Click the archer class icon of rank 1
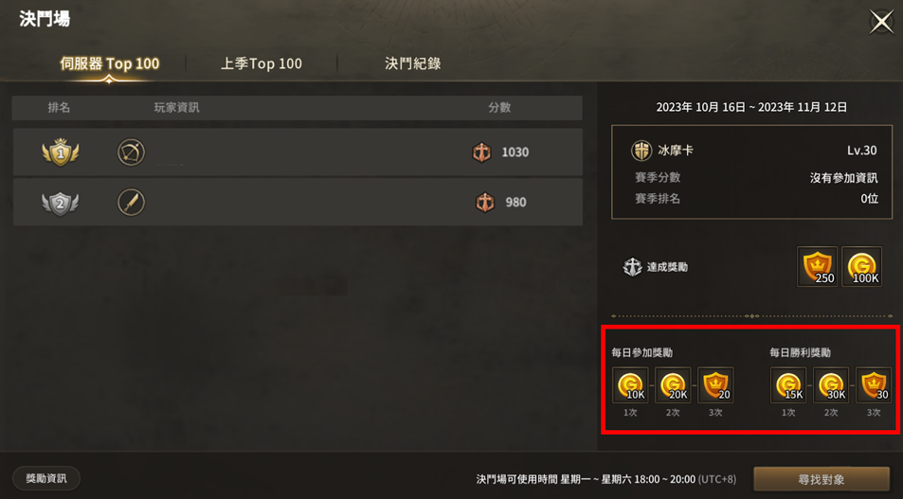 [132, 152]
